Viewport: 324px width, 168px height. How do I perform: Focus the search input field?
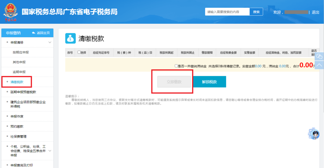[227, 12]
